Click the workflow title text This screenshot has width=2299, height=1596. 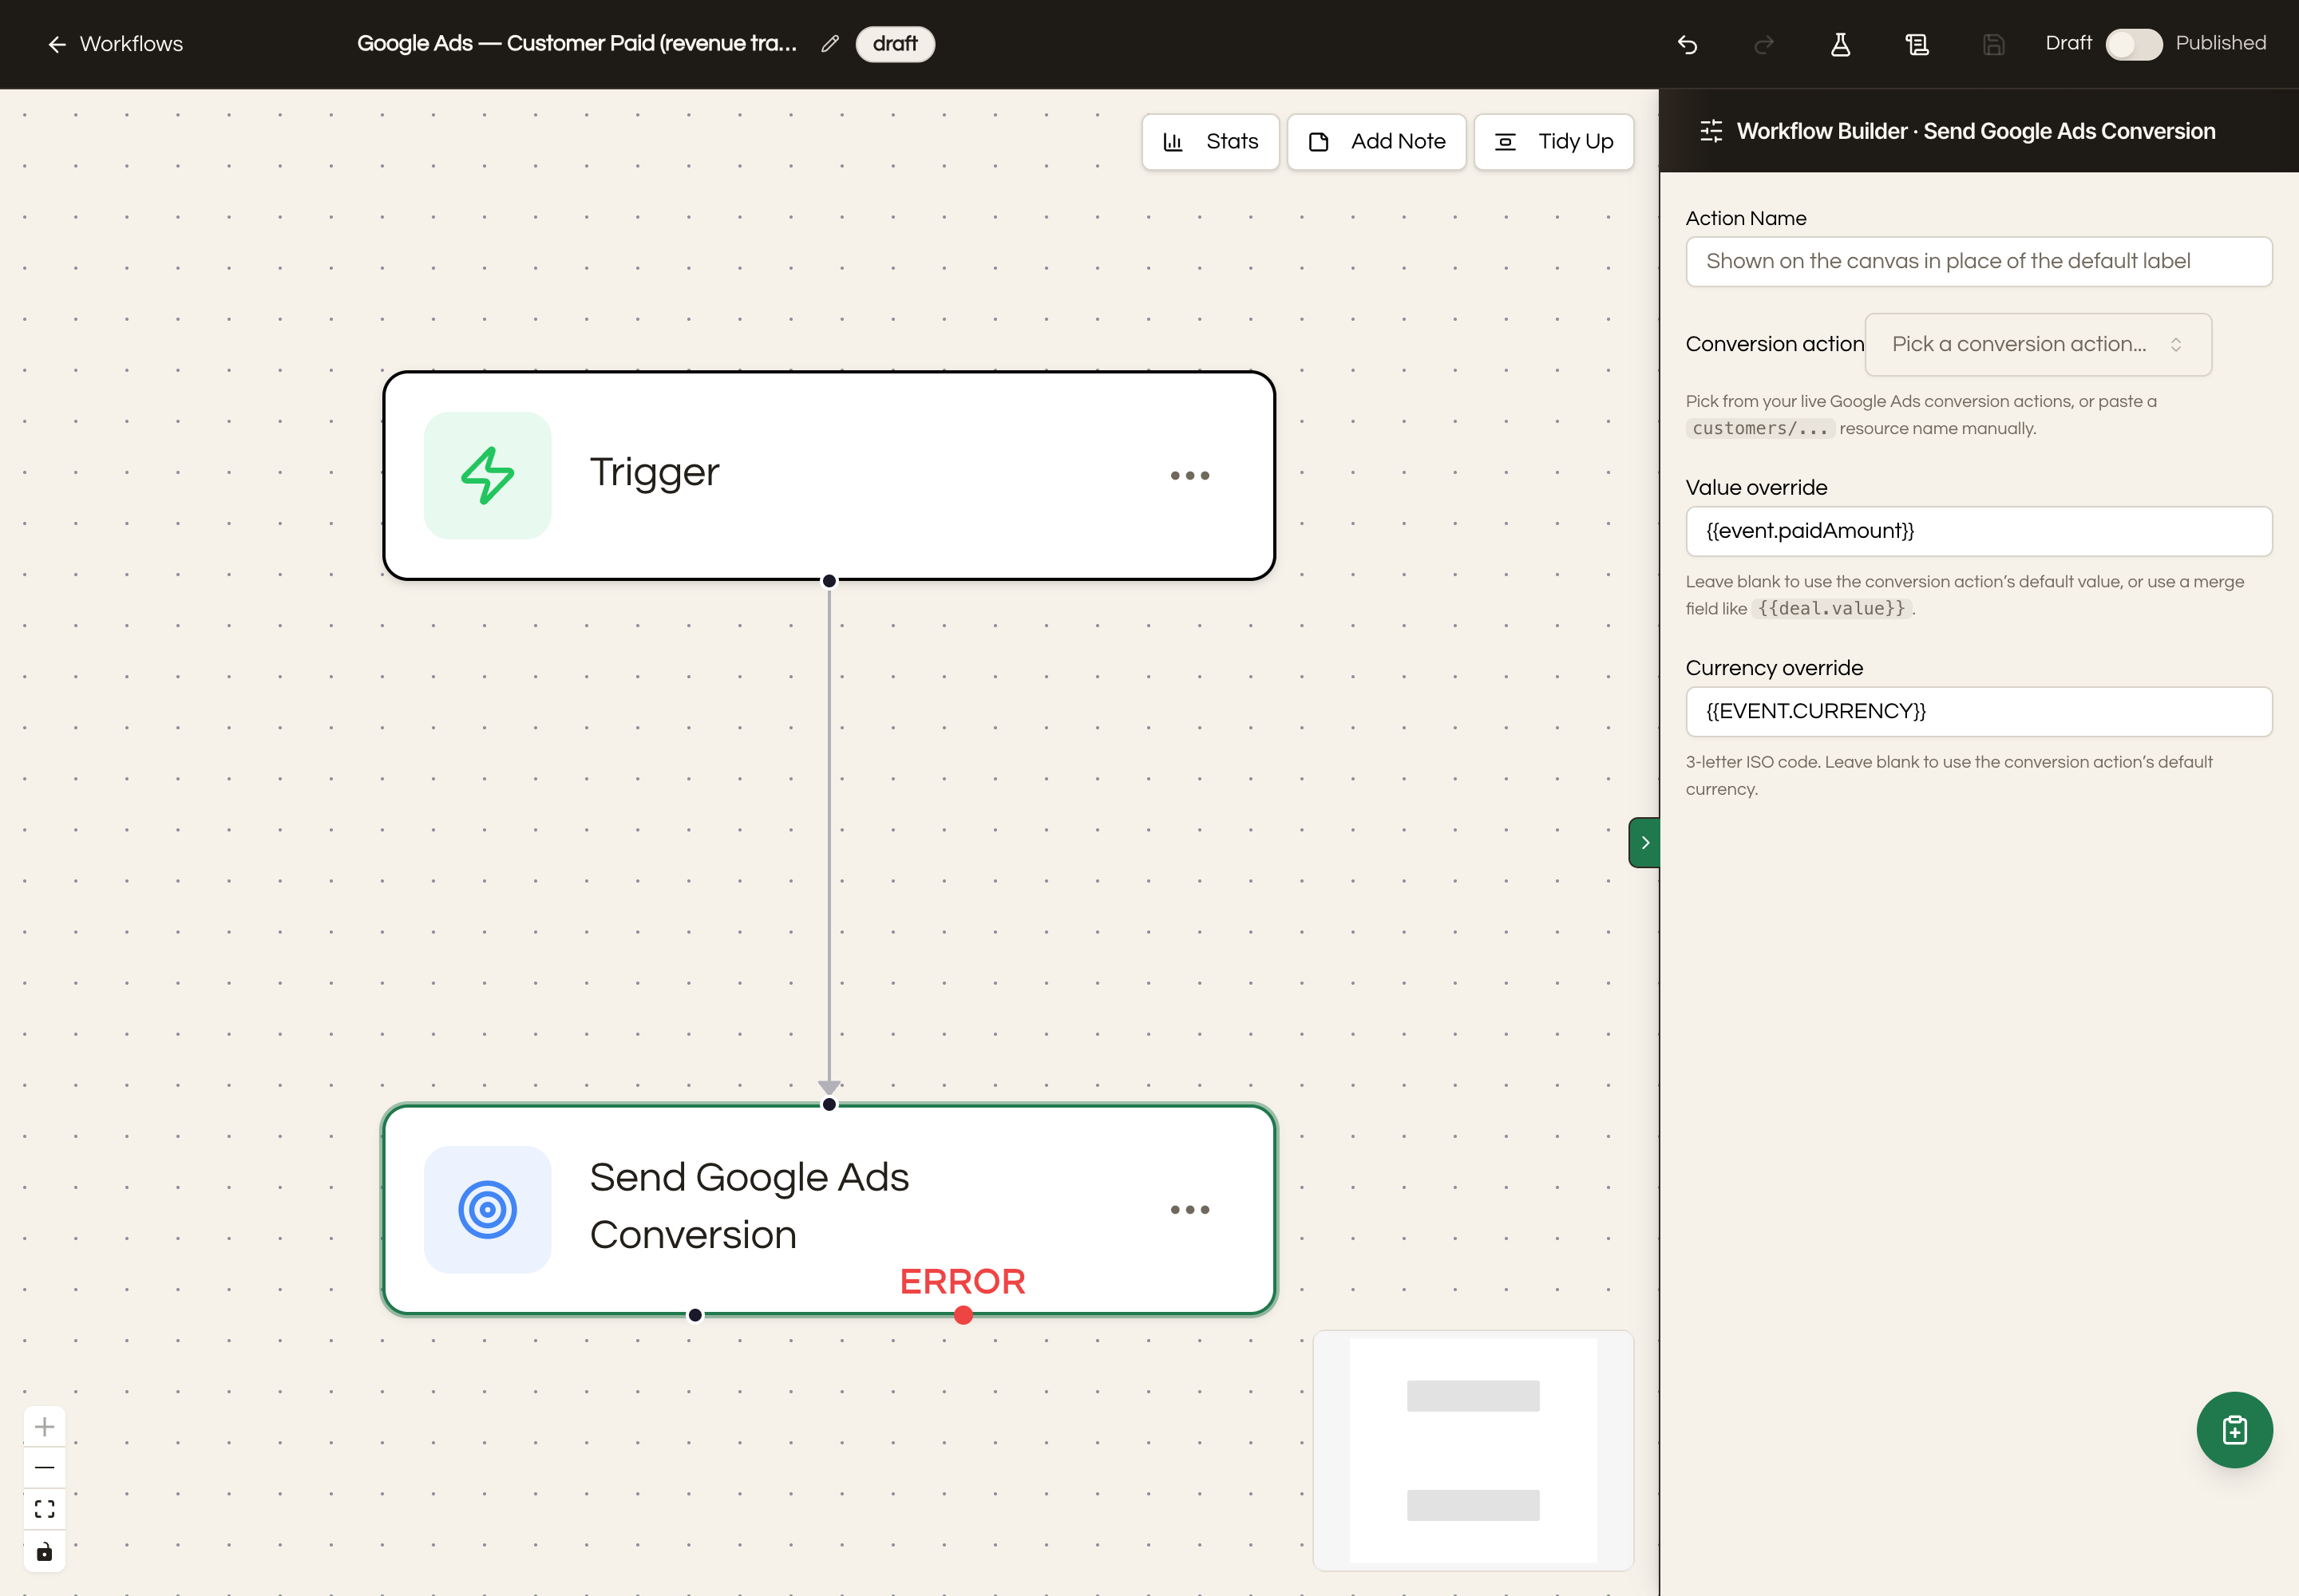pyautogui.click(x=577, y=44)
